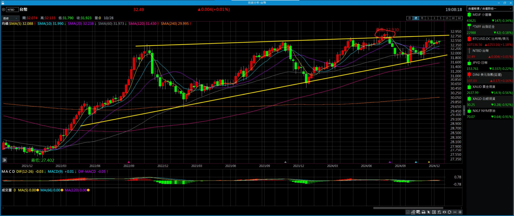This screenshot has height=216, width=514.
Task: Select DINI 美元指數 in watchlist
Action: [x=490, y=78]
